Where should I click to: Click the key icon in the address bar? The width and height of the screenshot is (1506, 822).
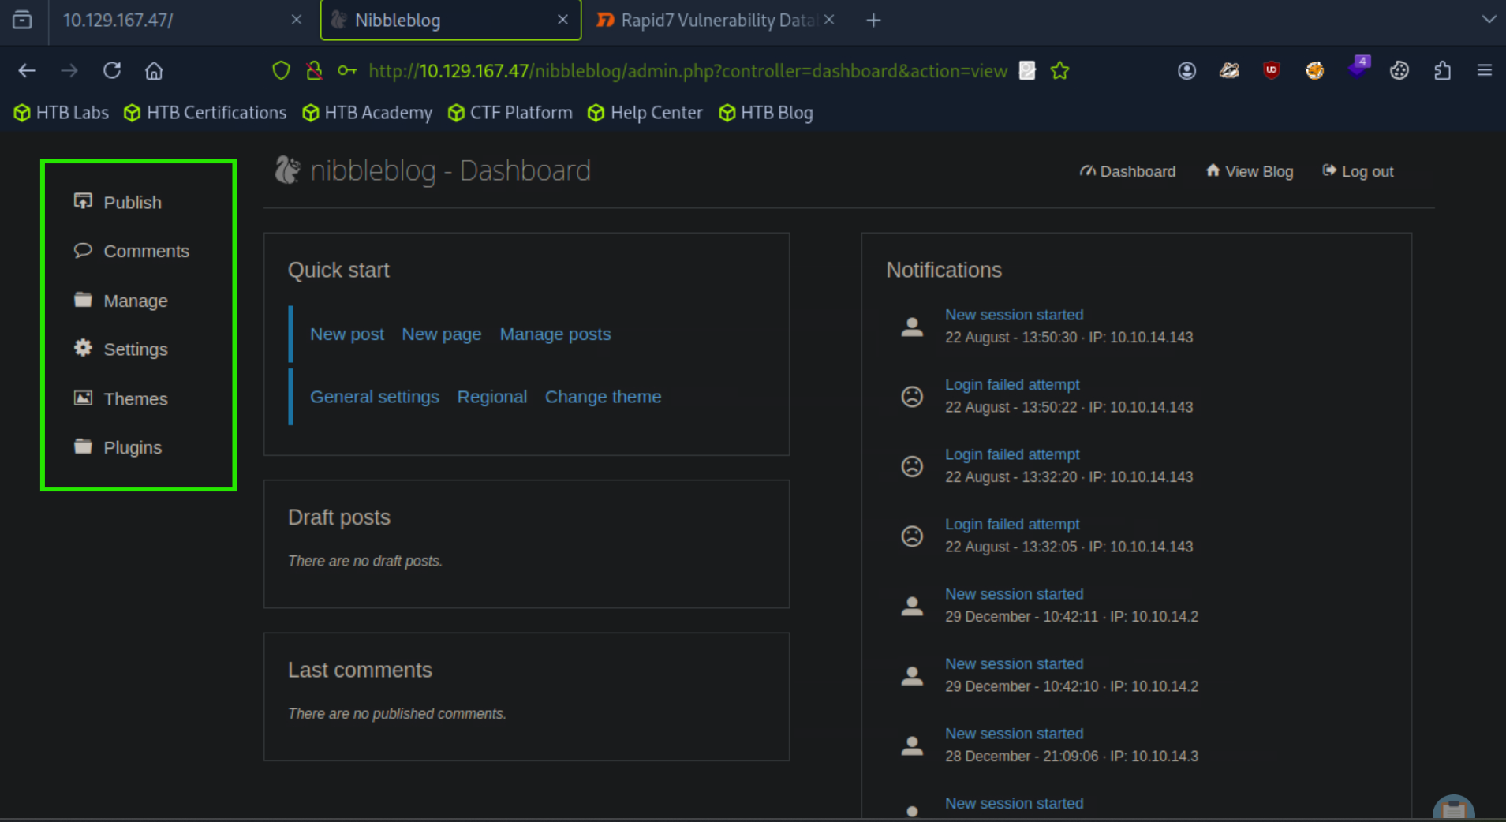[x=347, y=70]
